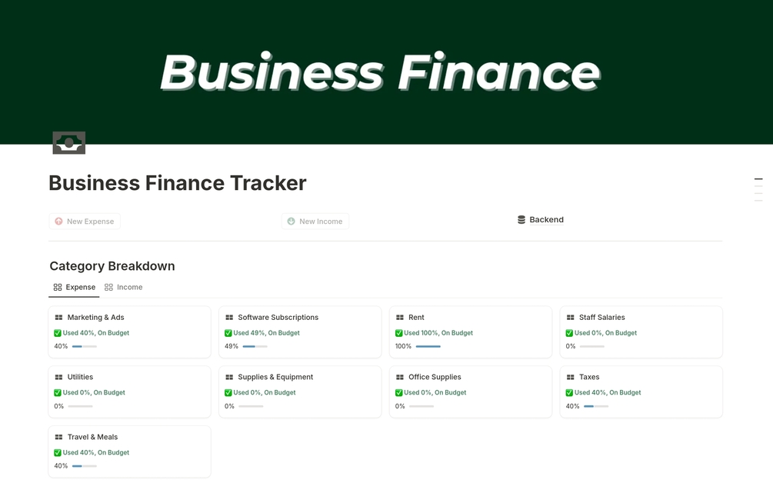This screenshot has height=483, width=773.
Task: Click the Travel & Meals card icon
Action: tap(58, 438)
